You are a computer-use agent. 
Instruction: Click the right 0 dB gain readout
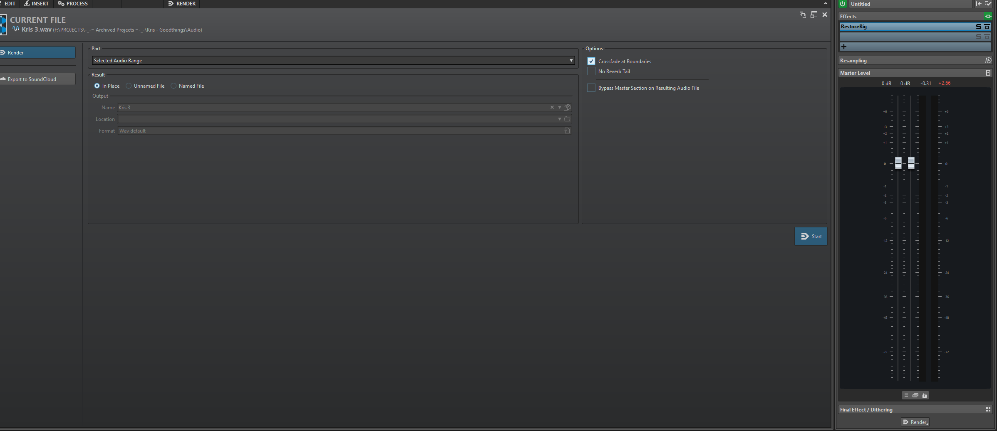[x=905, y=83]
